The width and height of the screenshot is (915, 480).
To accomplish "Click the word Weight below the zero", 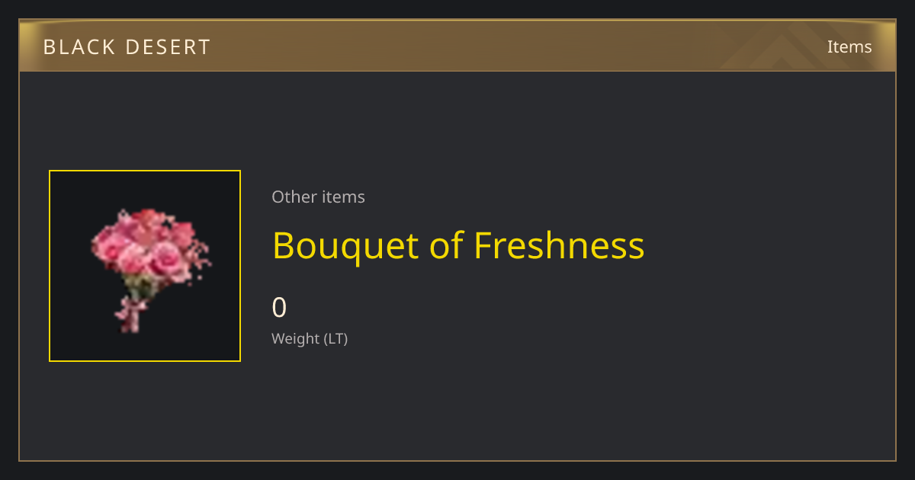I will pos(296,339).
